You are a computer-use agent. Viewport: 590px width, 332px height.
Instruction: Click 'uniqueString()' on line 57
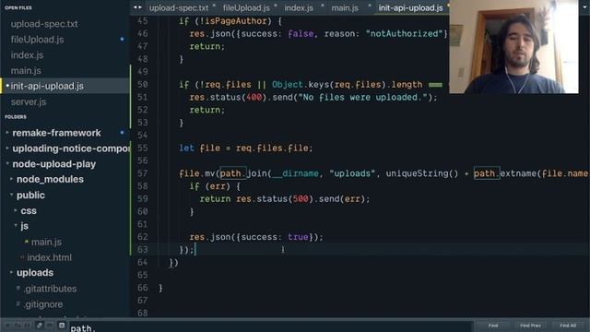click(x=422, y=173)
